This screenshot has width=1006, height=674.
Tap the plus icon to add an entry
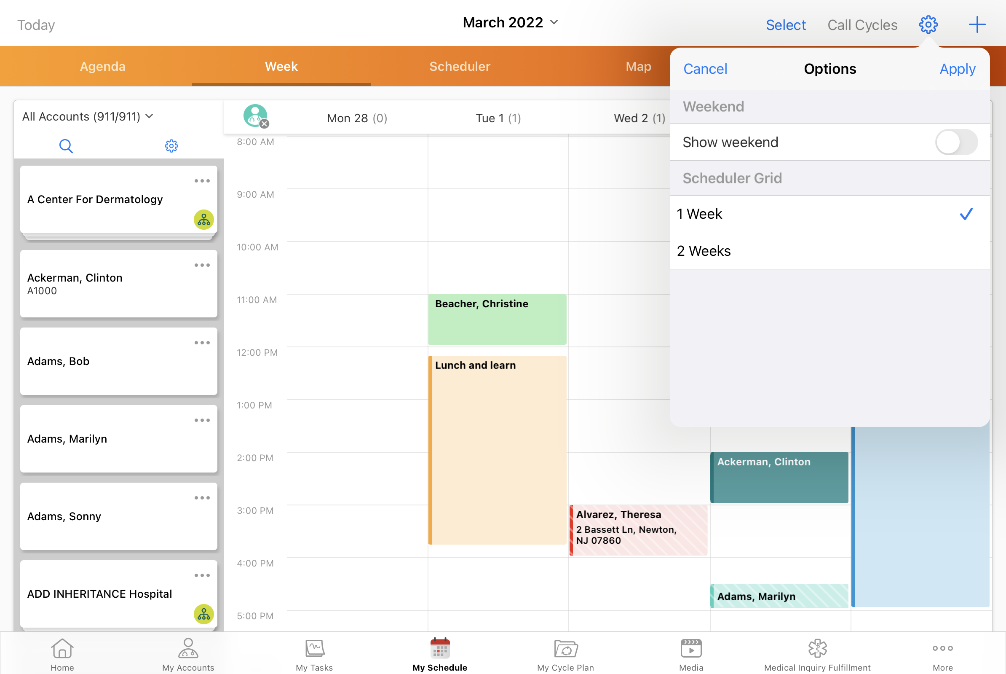click(977, 25)
